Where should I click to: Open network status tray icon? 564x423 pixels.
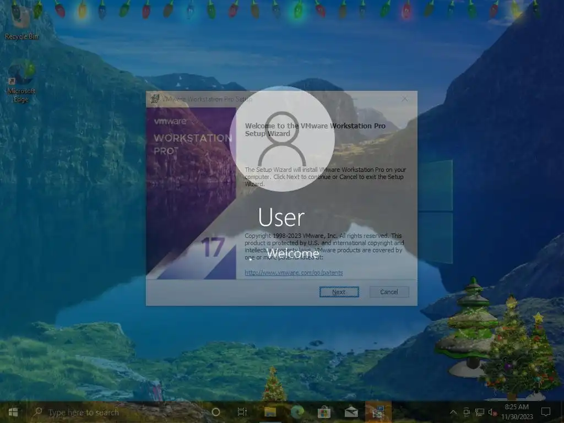pos(480,412)
